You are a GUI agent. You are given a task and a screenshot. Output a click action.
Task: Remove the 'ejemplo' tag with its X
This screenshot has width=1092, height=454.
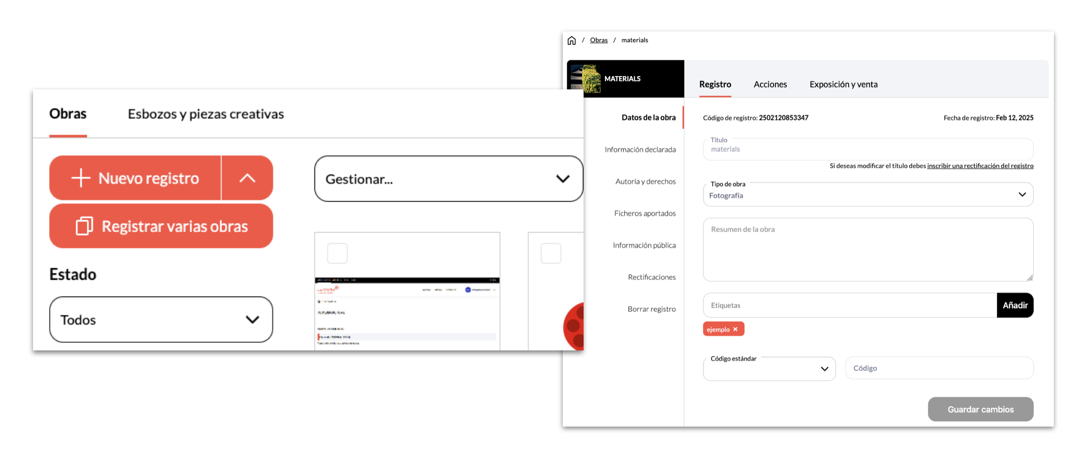(735, 330)
